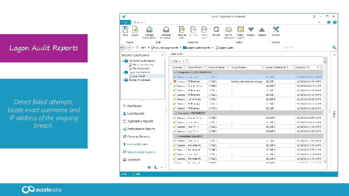
Task: Sort by the Recorded On column header
Action: tap(303, 68)
